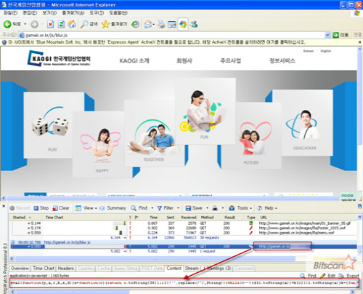
Task: Open Search with magnifier icon
Action: (x=89, y=24)
